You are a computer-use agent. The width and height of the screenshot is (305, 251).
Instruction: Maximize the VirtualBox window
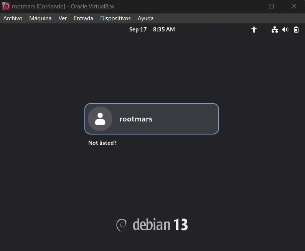(x=271, y=6)
